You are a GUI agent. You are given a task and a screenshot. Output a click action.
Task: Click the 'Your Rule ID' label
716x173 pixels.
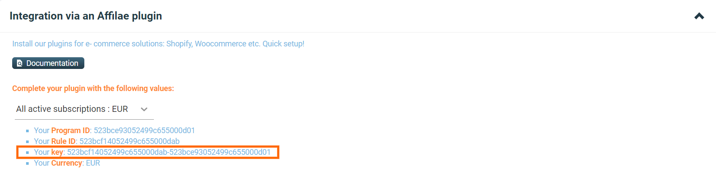pyautogui.click(x=55, y=141)
